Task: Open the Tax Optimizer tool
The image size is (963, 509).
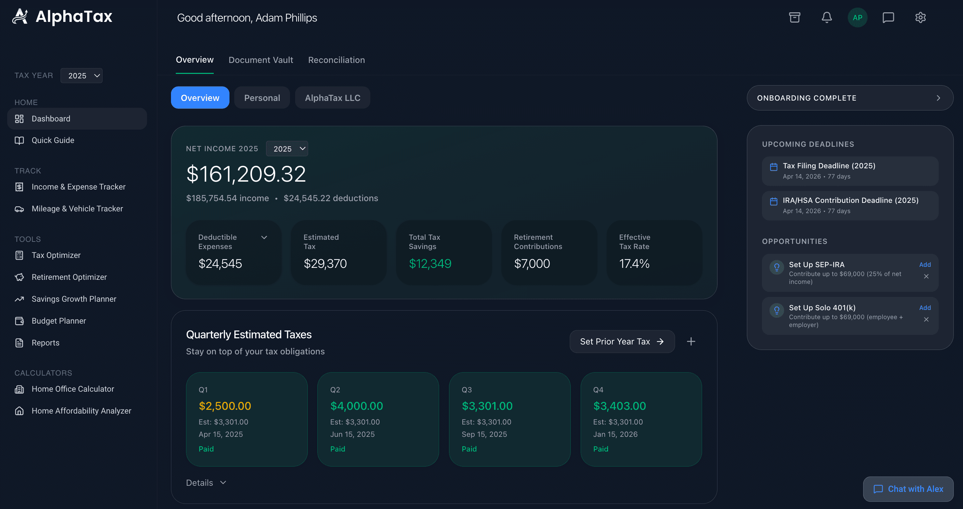Action: pyautogui.click(x=56, y=255)
